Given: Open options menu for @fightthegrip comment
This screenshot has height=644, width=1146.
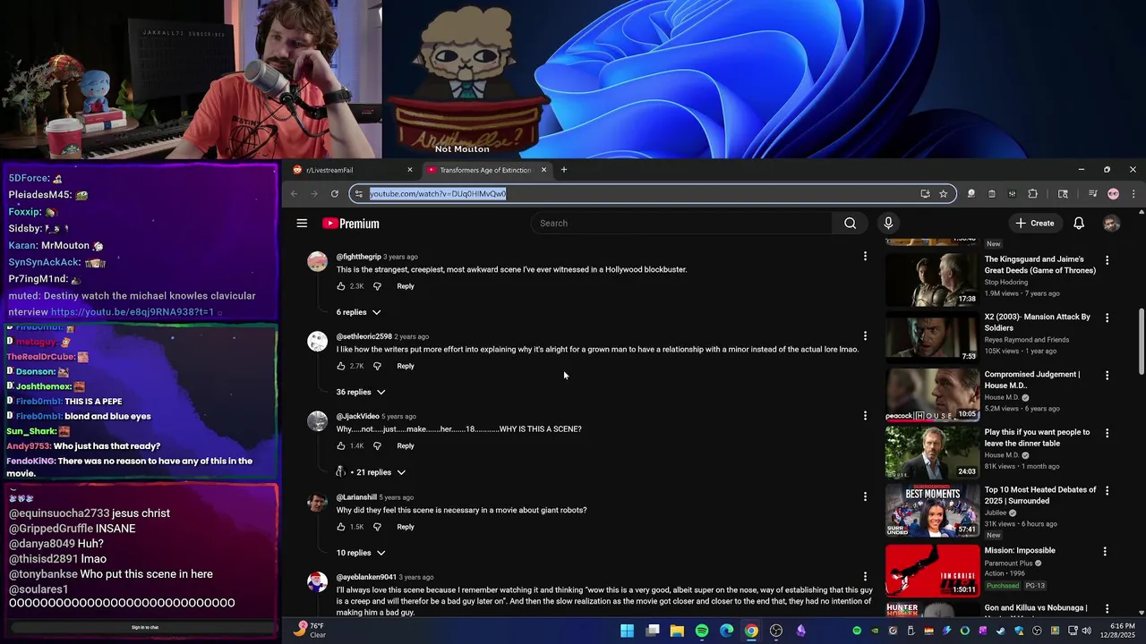Looking at the screenshot, I should (865, 257).
